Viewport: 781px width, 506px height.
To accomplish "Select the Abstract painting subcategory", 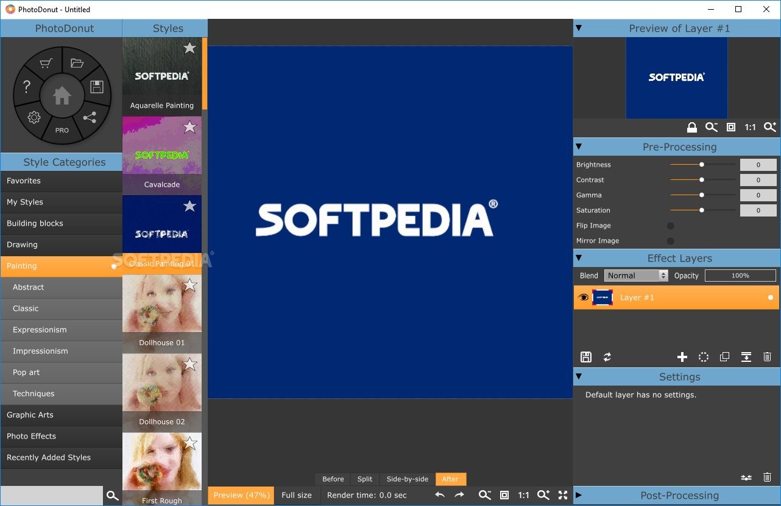I will (x=62, y=287).
